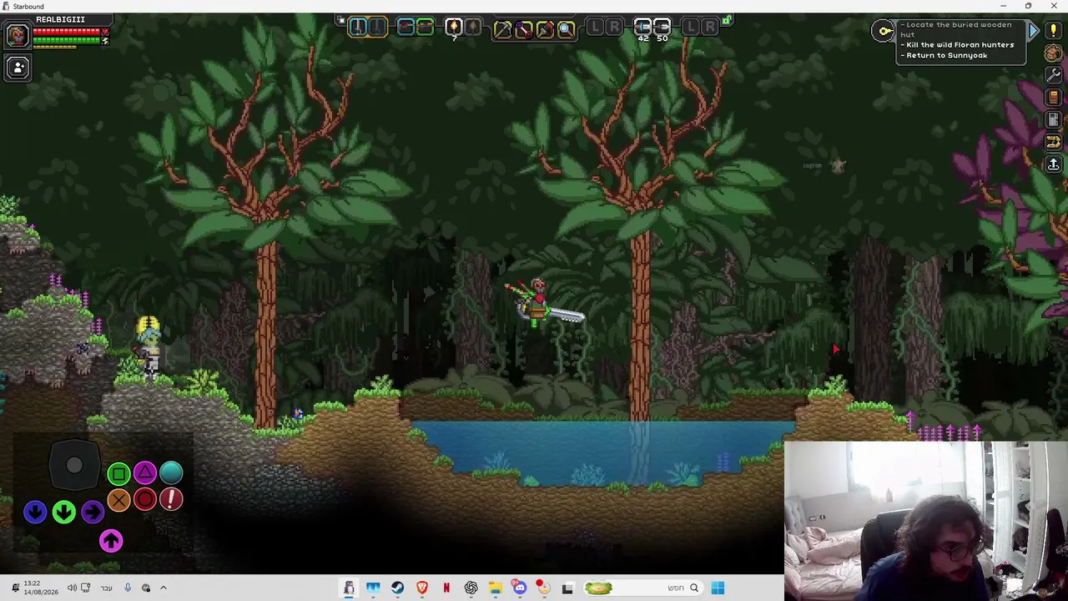Expand the quest tracker blue arrow
The image size is (1068, 601).
click(x=1033, y=31)
